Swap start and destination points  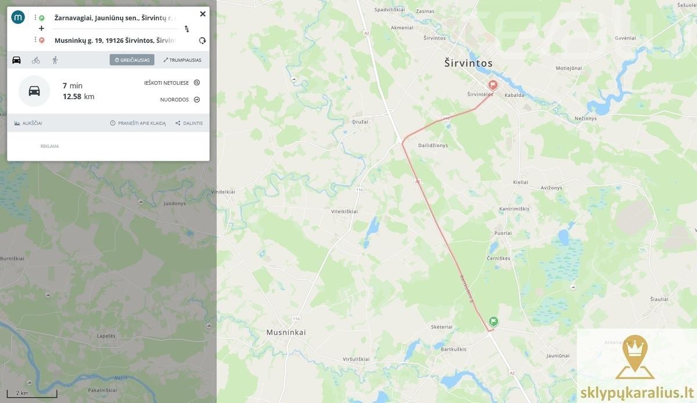click(x=186, y=28)
